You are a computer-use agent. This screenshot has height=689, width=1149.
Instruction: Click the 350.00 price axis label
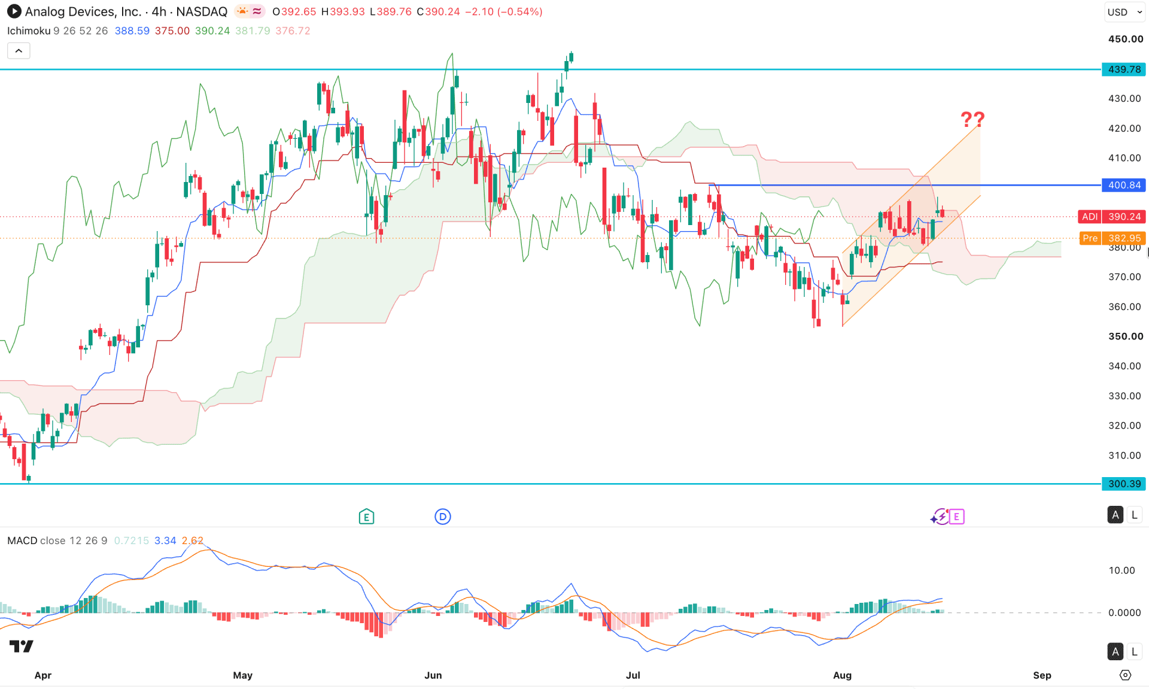click(x=1126, y=336)
